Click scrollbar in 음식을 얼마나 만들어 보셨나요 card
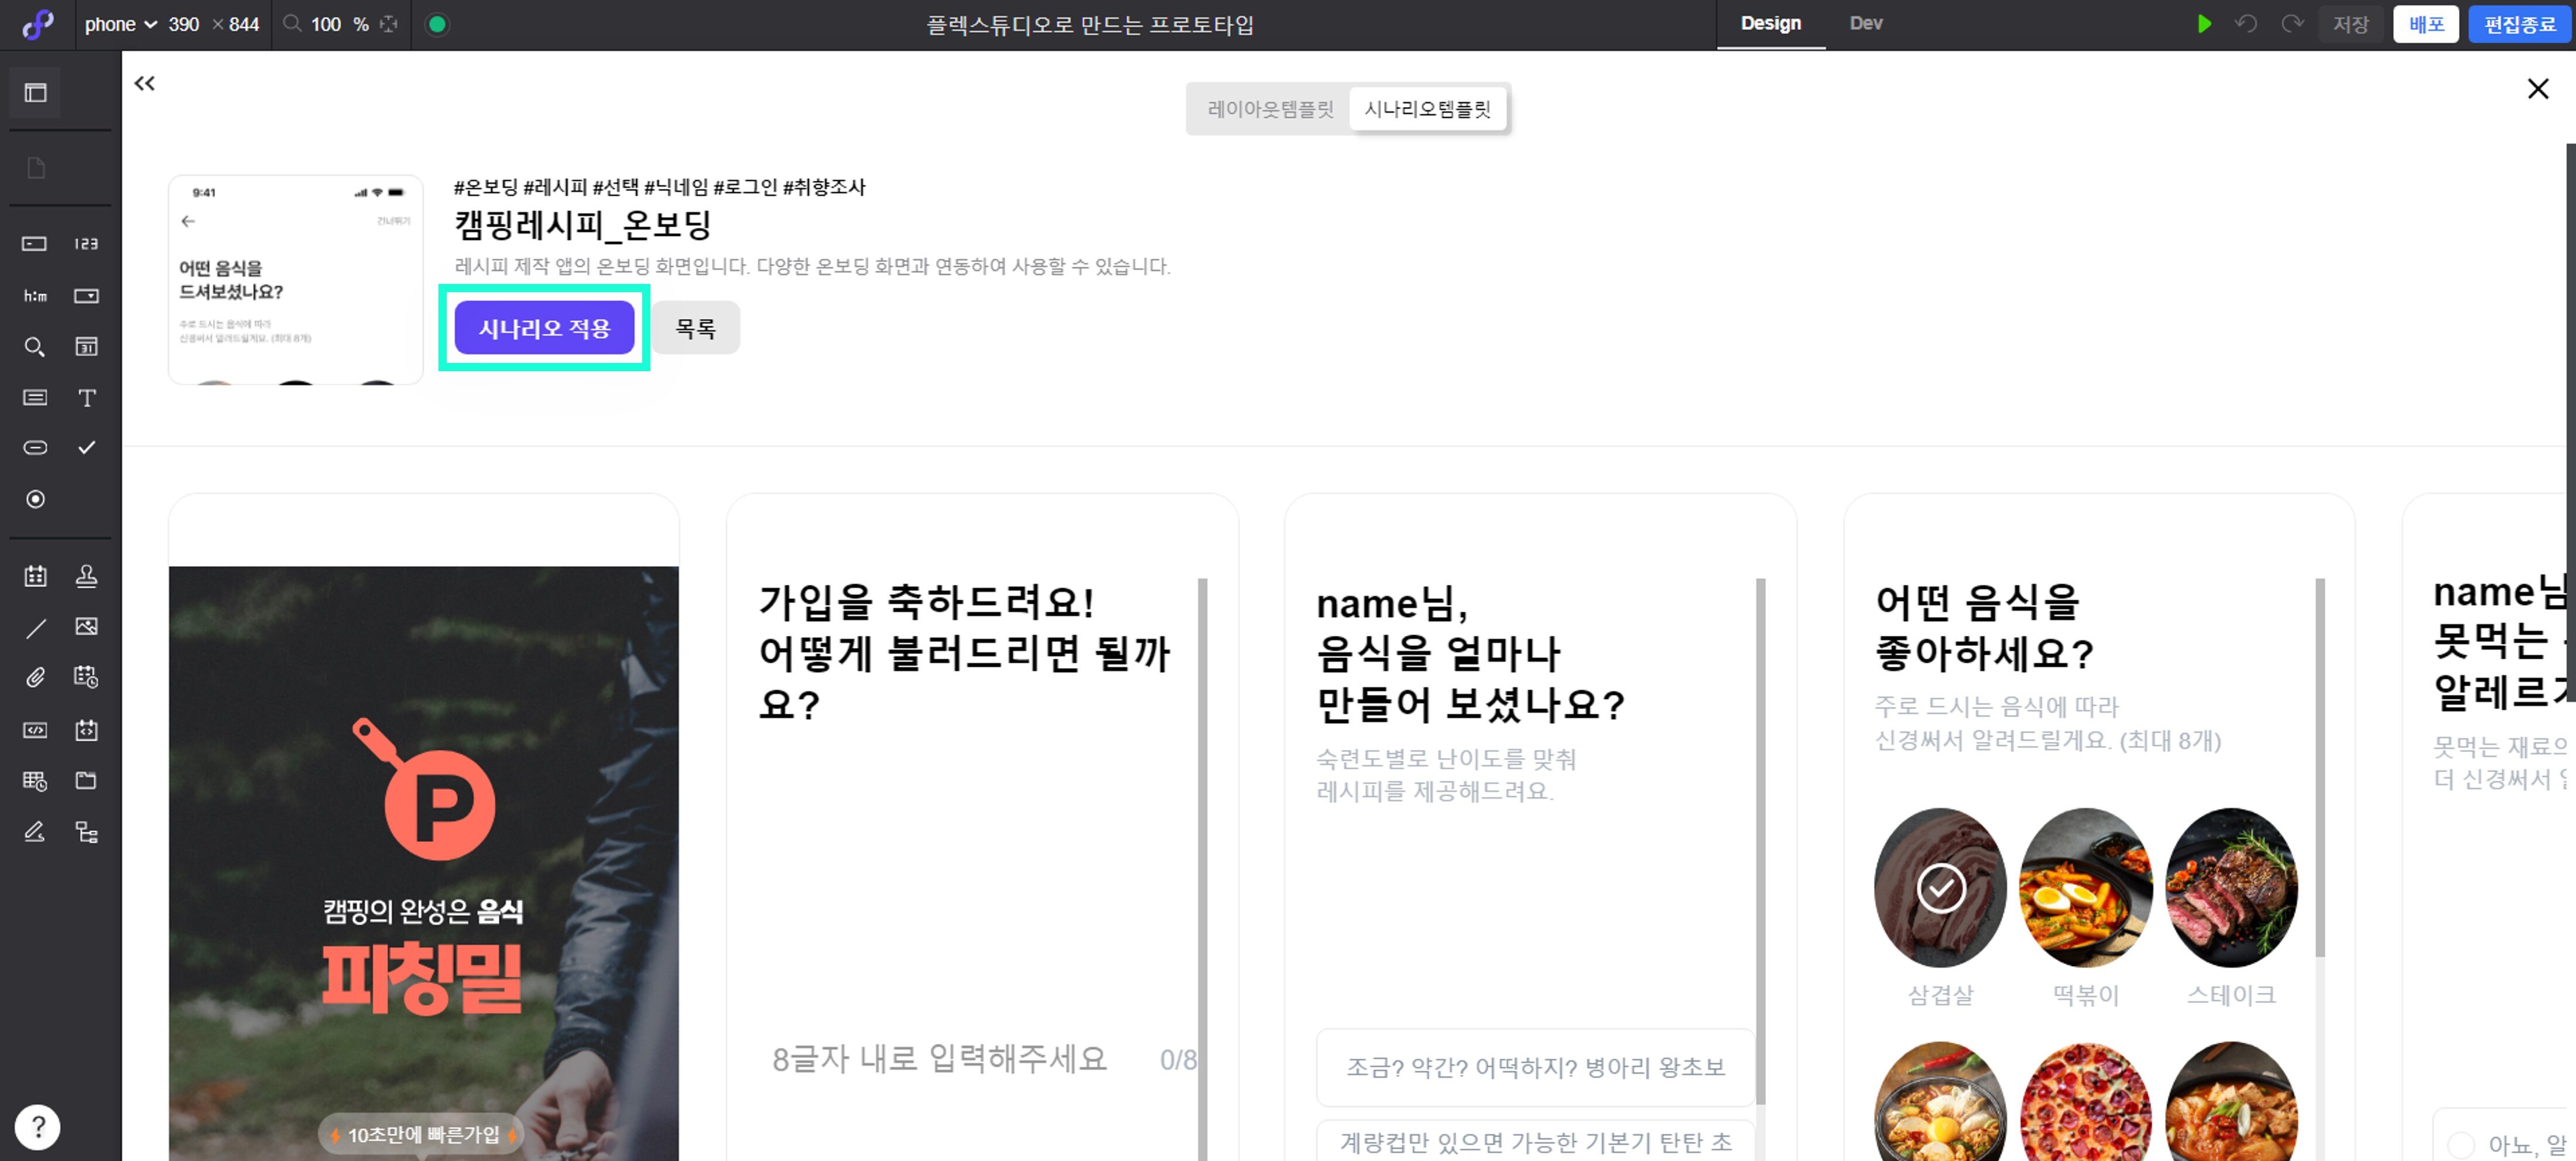 (1760, 840)
